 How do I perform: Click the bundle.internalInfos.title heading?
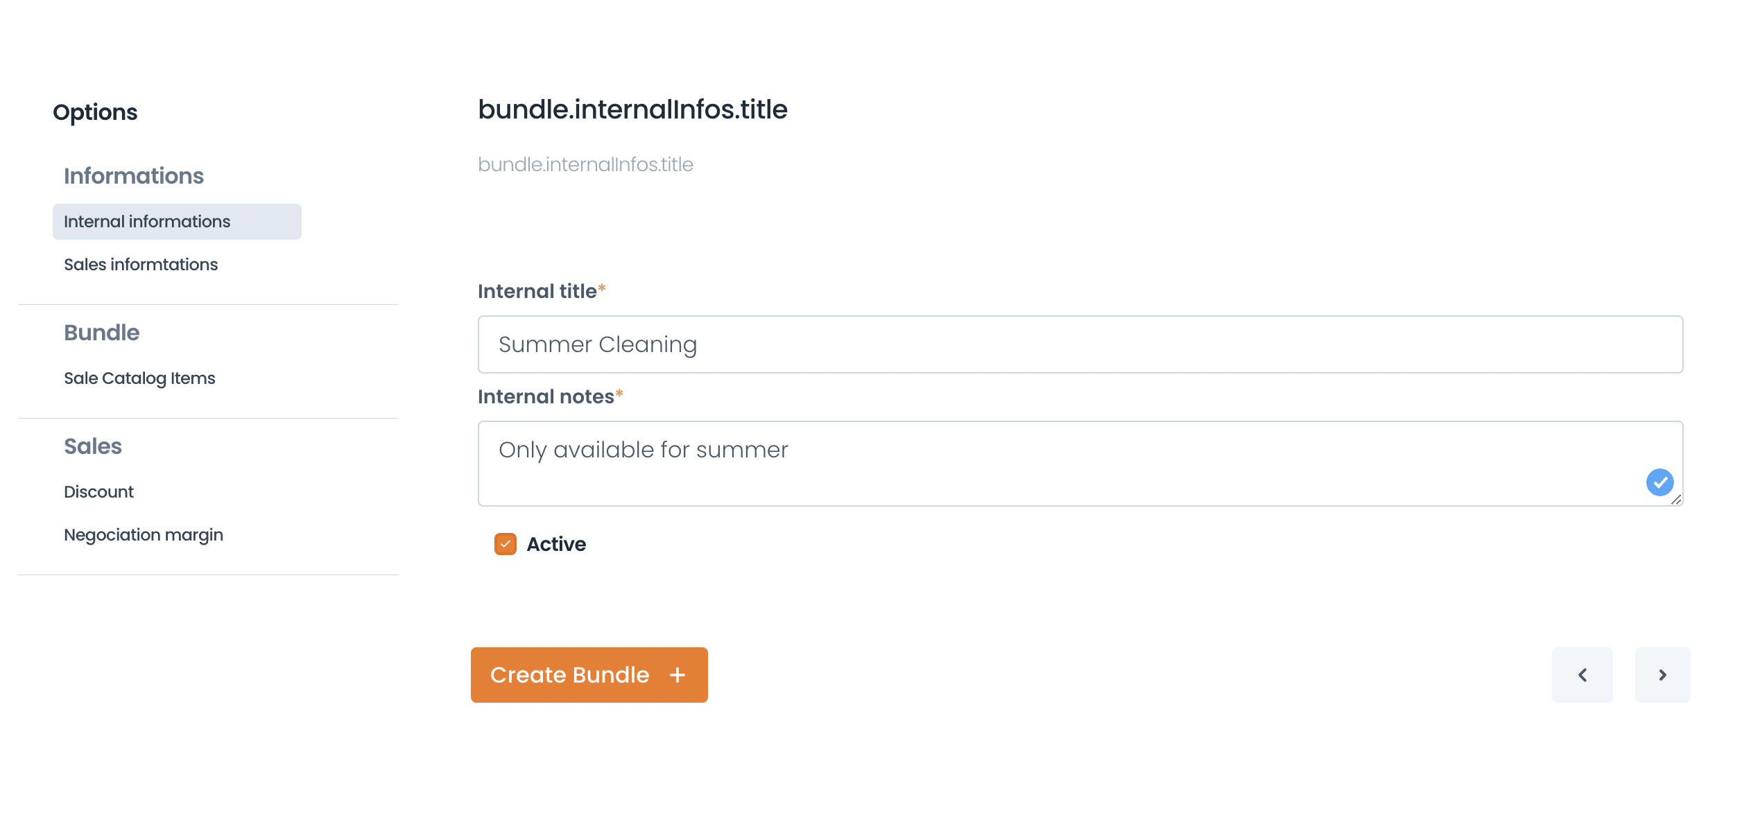click(632, 109)
